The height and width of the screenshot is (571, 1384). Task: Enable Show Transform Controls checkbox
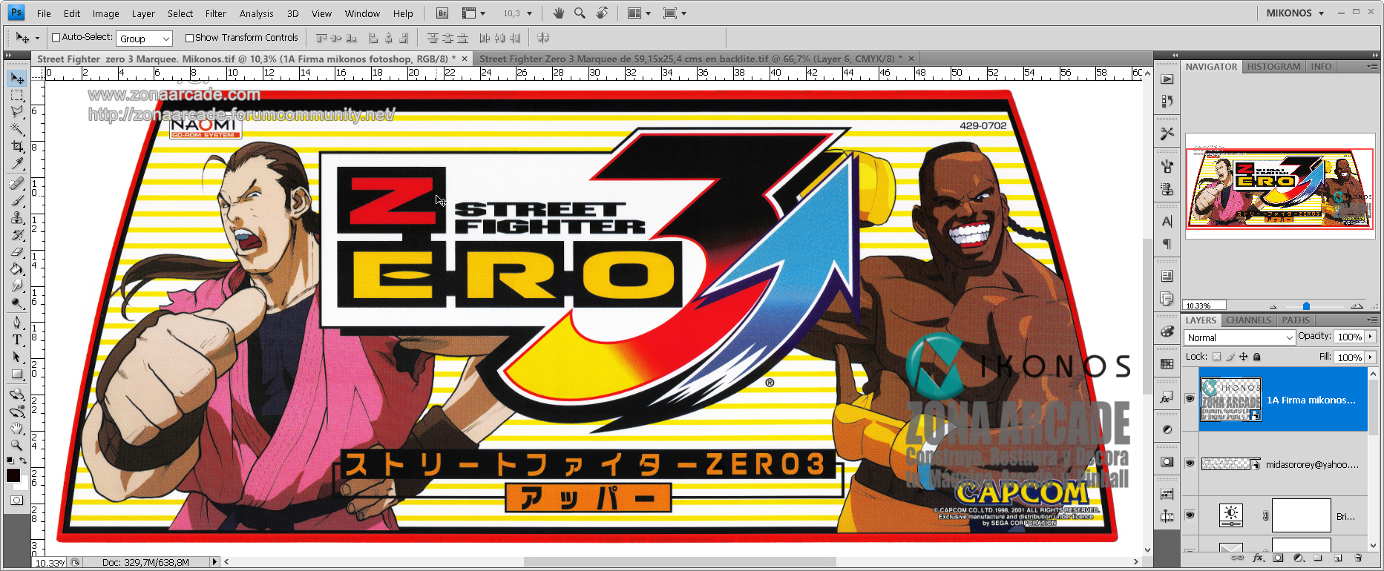(189, 38)
